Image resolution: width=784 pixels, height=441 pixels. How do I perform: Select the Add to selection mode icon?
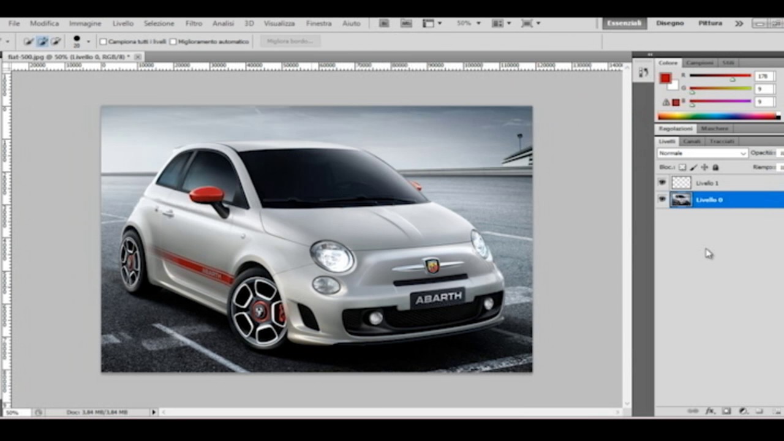pyautogui.click(x=42, y=42)
